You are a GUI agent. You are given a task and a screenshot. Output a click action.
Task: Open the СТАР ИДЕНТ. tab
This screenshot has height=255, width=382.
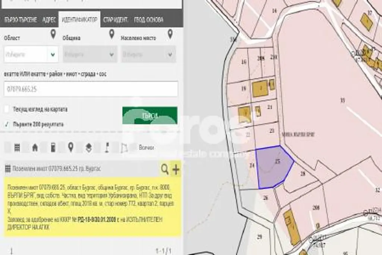116,20
